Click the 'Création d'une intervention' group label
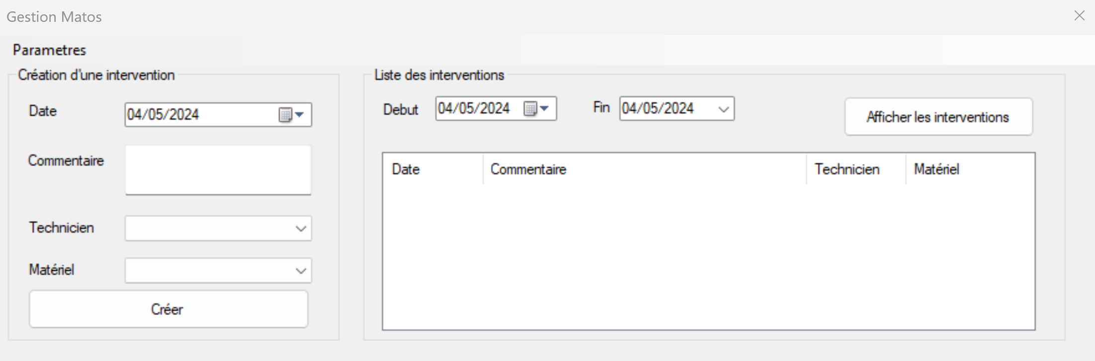 [x=96, y=75]
